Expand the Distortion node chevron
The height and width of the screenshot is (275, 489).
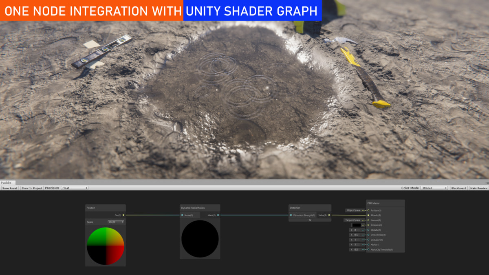310,220
